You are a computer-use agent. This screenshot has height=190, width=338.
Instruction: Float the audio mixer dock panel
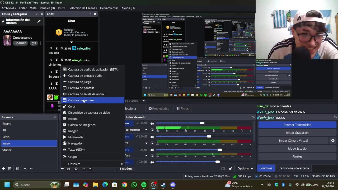point(253,117)
